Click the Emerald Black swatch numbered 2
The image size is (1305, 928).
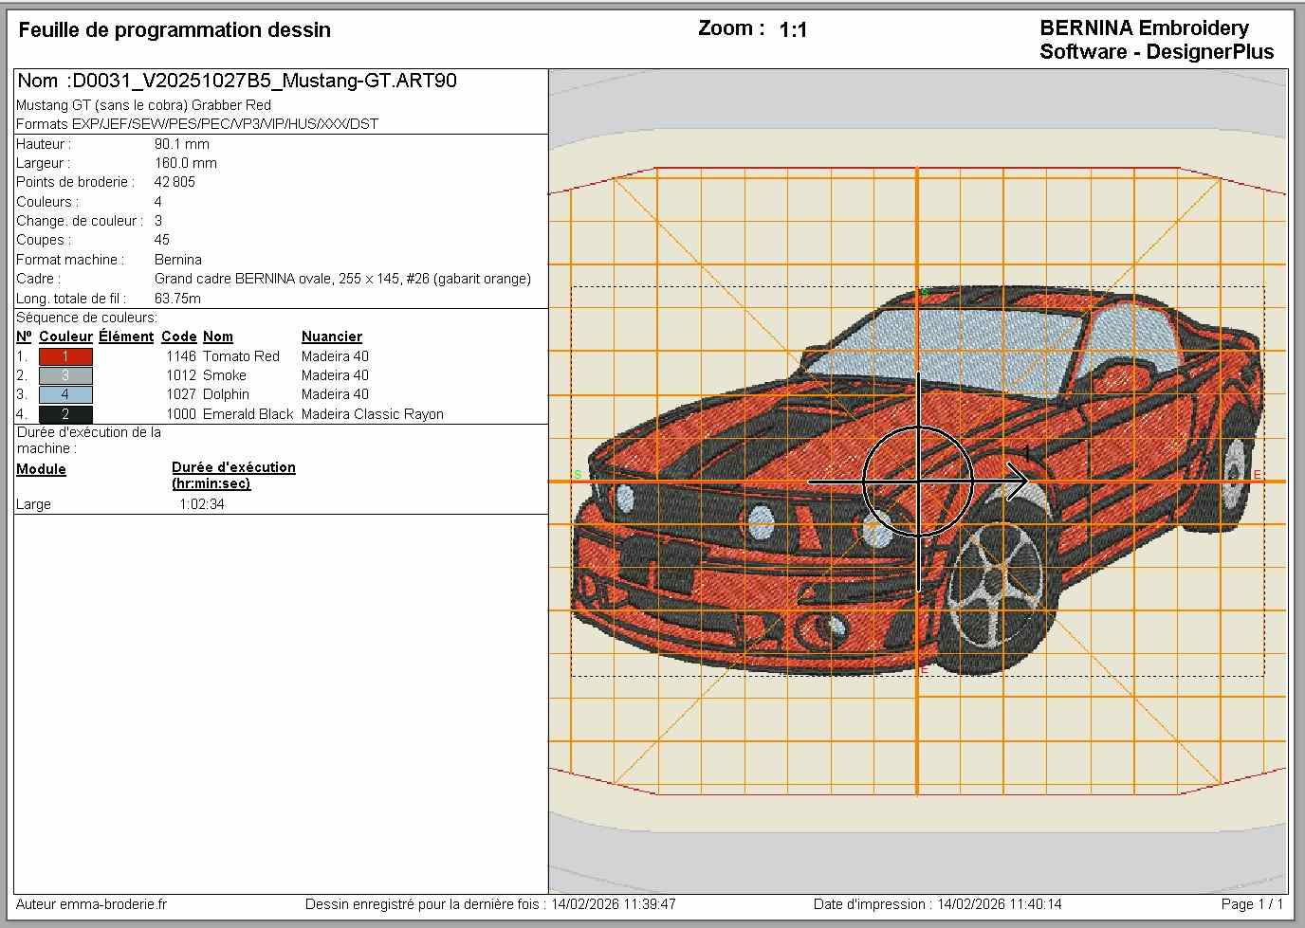[65, 414]
